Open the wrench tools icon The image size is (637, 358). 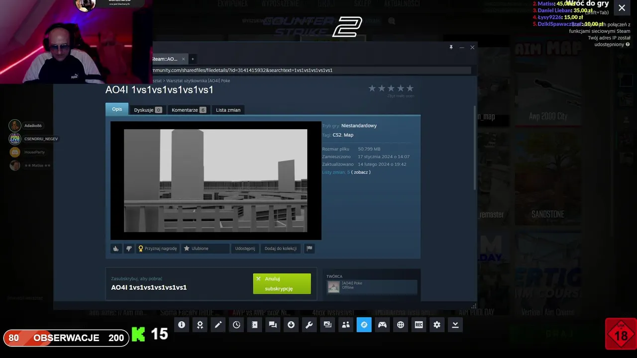(x=309, y=325)
